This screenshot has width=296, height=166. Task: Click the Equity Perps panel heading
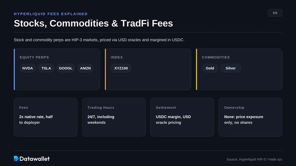(x=34, y=57)
